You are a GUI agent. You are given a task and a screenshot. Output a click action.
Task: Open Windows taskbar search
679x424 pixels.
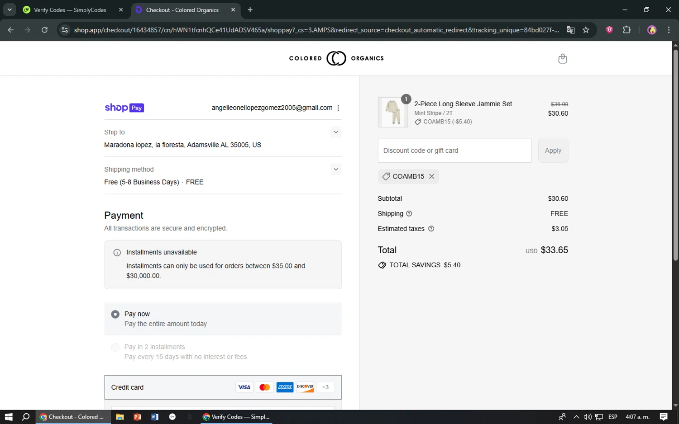point(26,417)
